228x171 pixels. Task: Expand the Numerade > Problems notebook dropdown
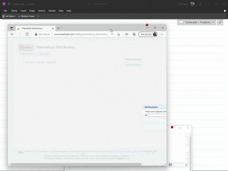[213, 22]
